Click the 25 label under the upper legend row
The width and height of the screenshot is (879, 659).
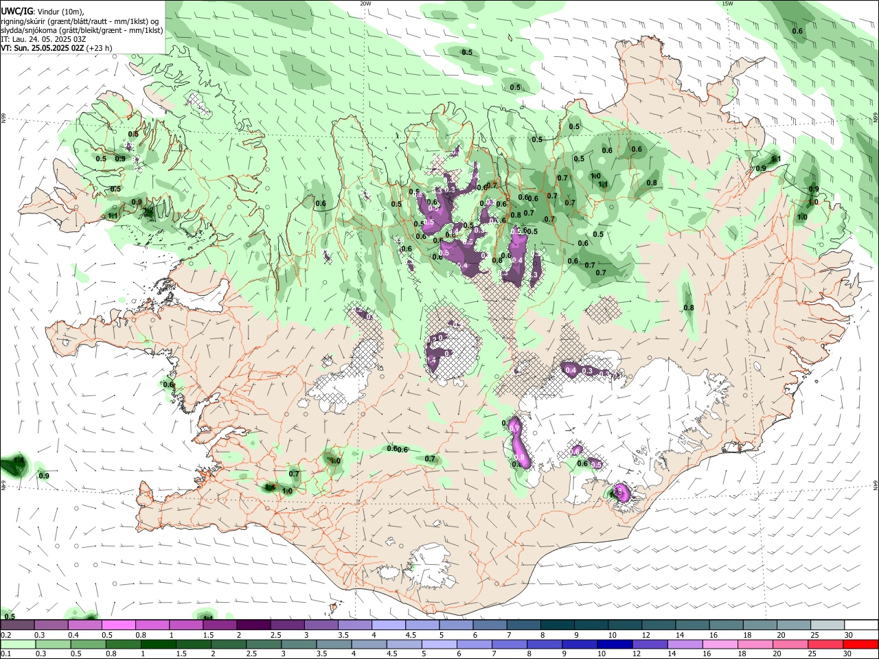(814, 635)
